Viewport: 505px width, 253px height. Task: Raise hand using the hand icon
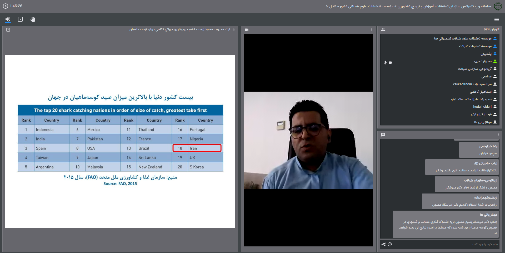[x=33, y=19]
